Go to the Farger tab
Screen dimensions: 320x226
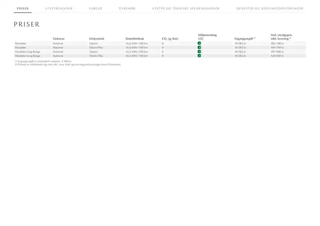click(x=95, y=8)
